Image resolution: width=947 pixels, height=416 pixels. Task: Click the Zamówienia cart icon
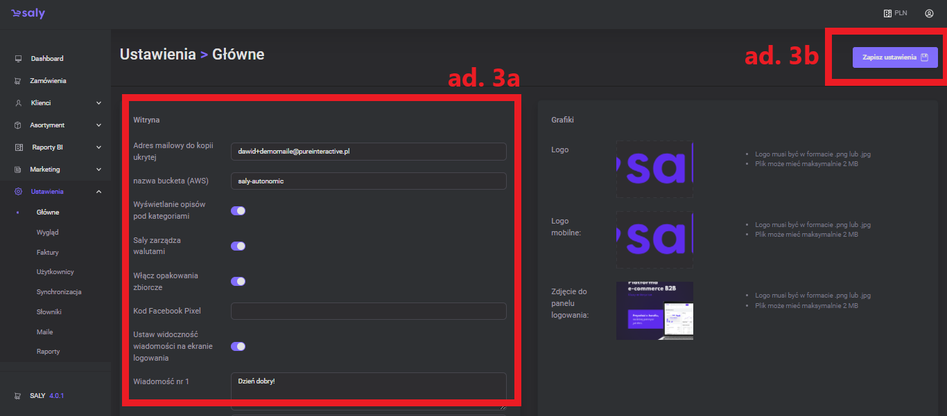18,81
